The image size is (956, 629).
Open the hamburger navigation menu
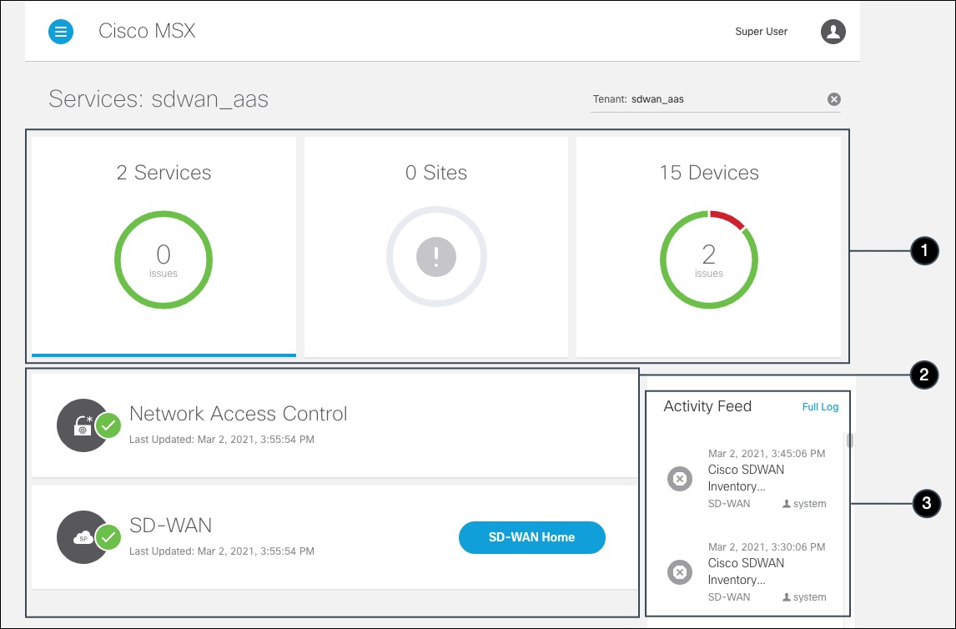pyautogui.click(x=60, y=31)
